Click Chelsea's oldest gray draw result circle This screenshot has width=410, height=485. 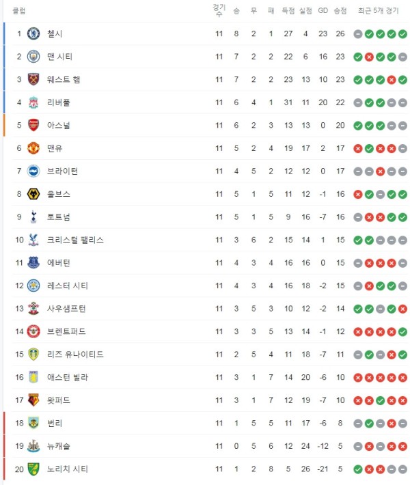click(358, 34)
